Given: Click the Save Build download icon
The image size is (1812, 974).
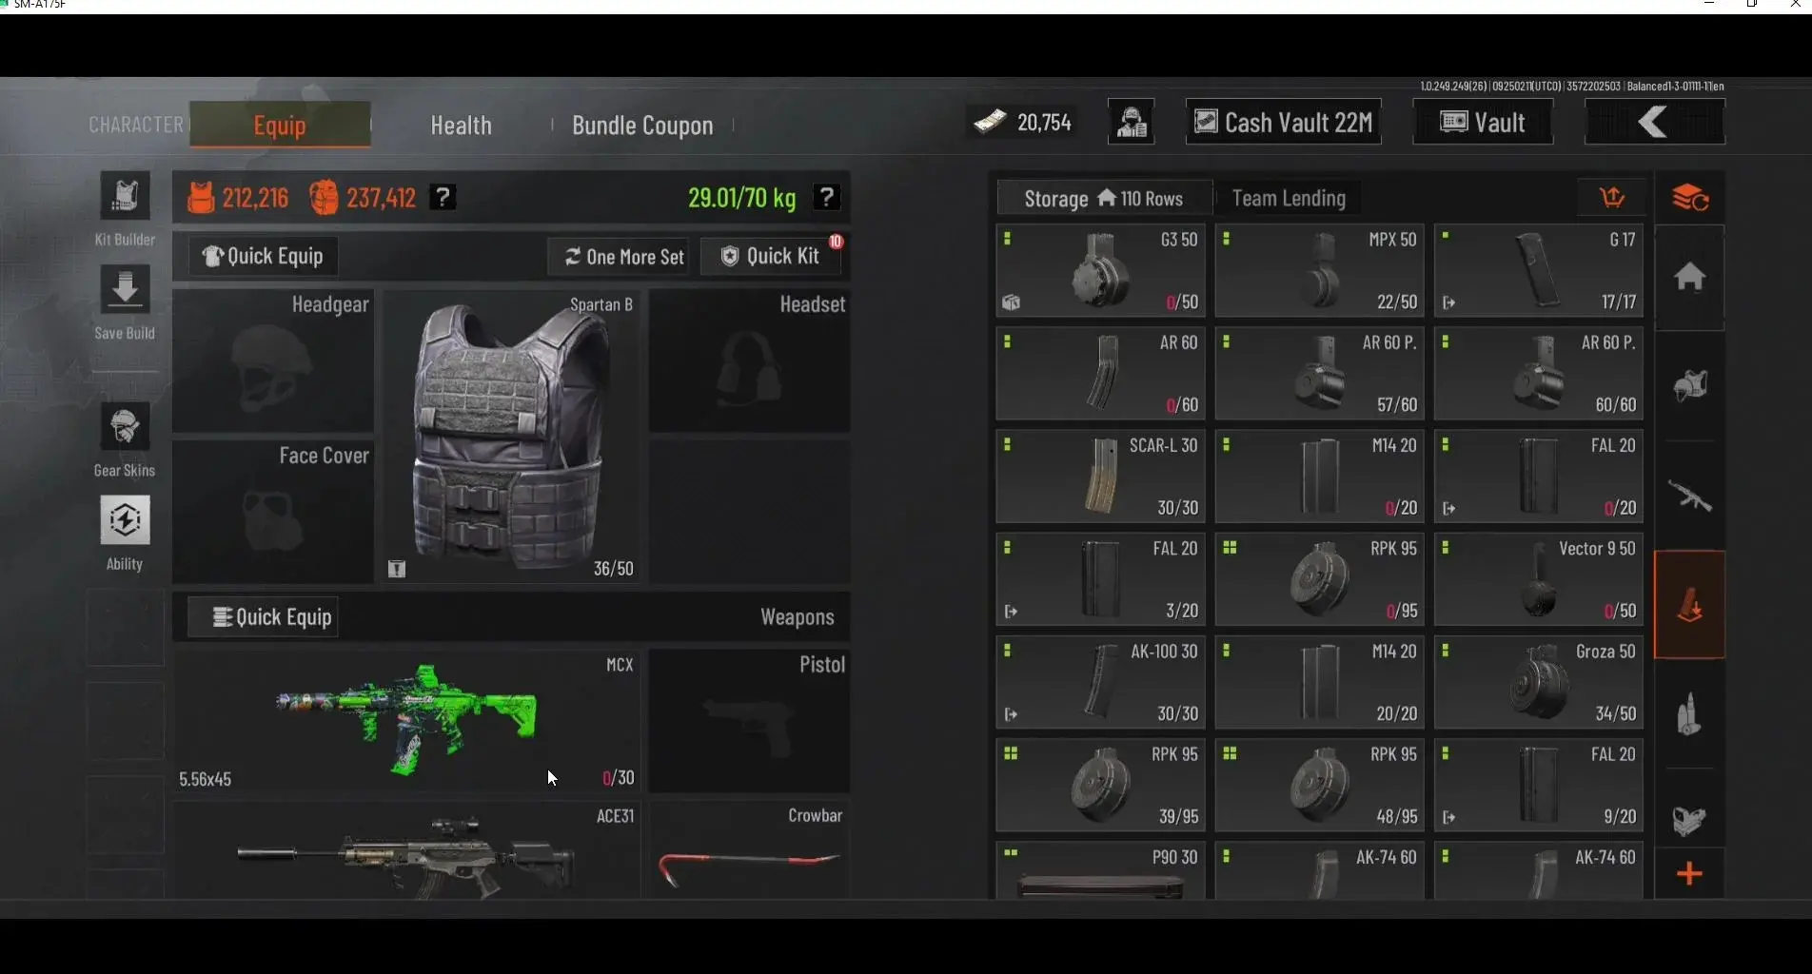Looking at the screenshot, I should [125, 289].
